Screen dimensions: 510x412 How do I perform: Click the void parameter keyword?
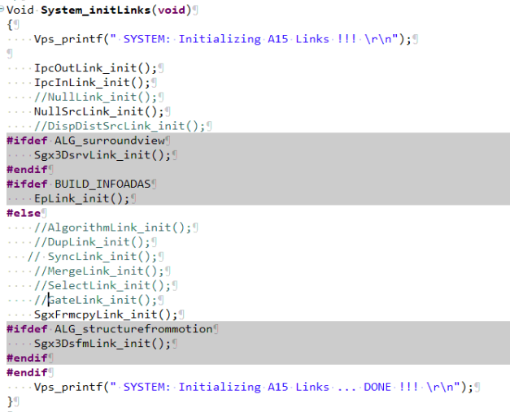[172, 10]
